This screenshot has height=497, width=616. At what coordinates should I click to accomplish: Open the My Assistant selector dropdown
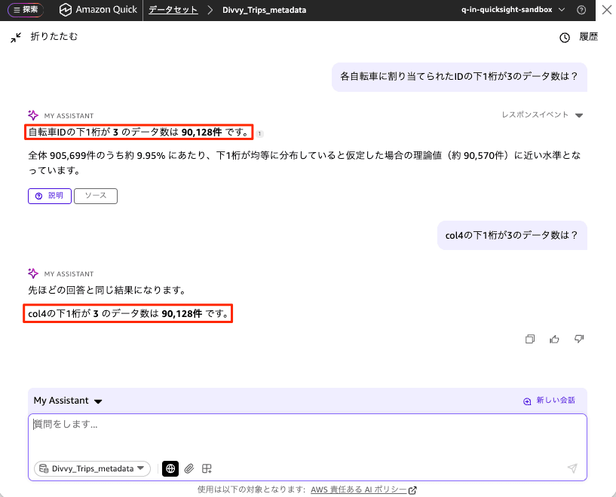68,401
